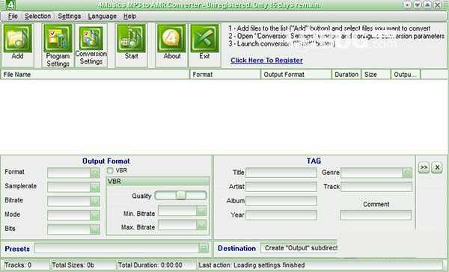
Task: Click the Track tag input field
Action: (376, 187)
